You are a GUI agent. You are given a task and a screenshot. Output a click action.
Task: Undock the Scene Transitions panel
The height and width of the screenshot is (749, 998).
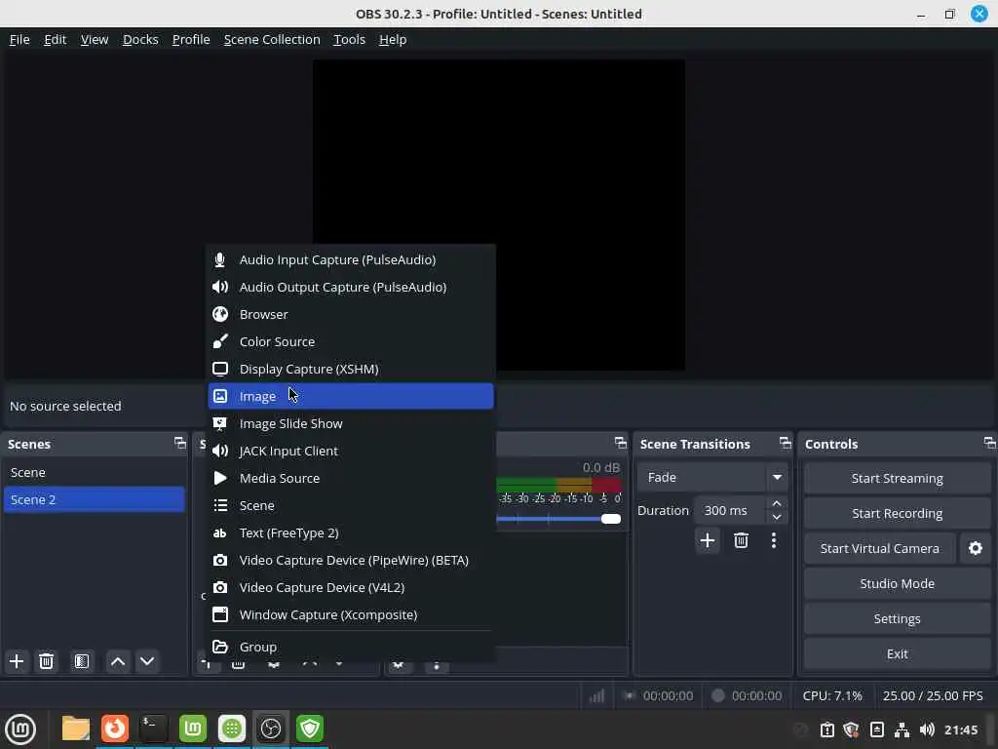pyautogui.click(x=786, y=443)
